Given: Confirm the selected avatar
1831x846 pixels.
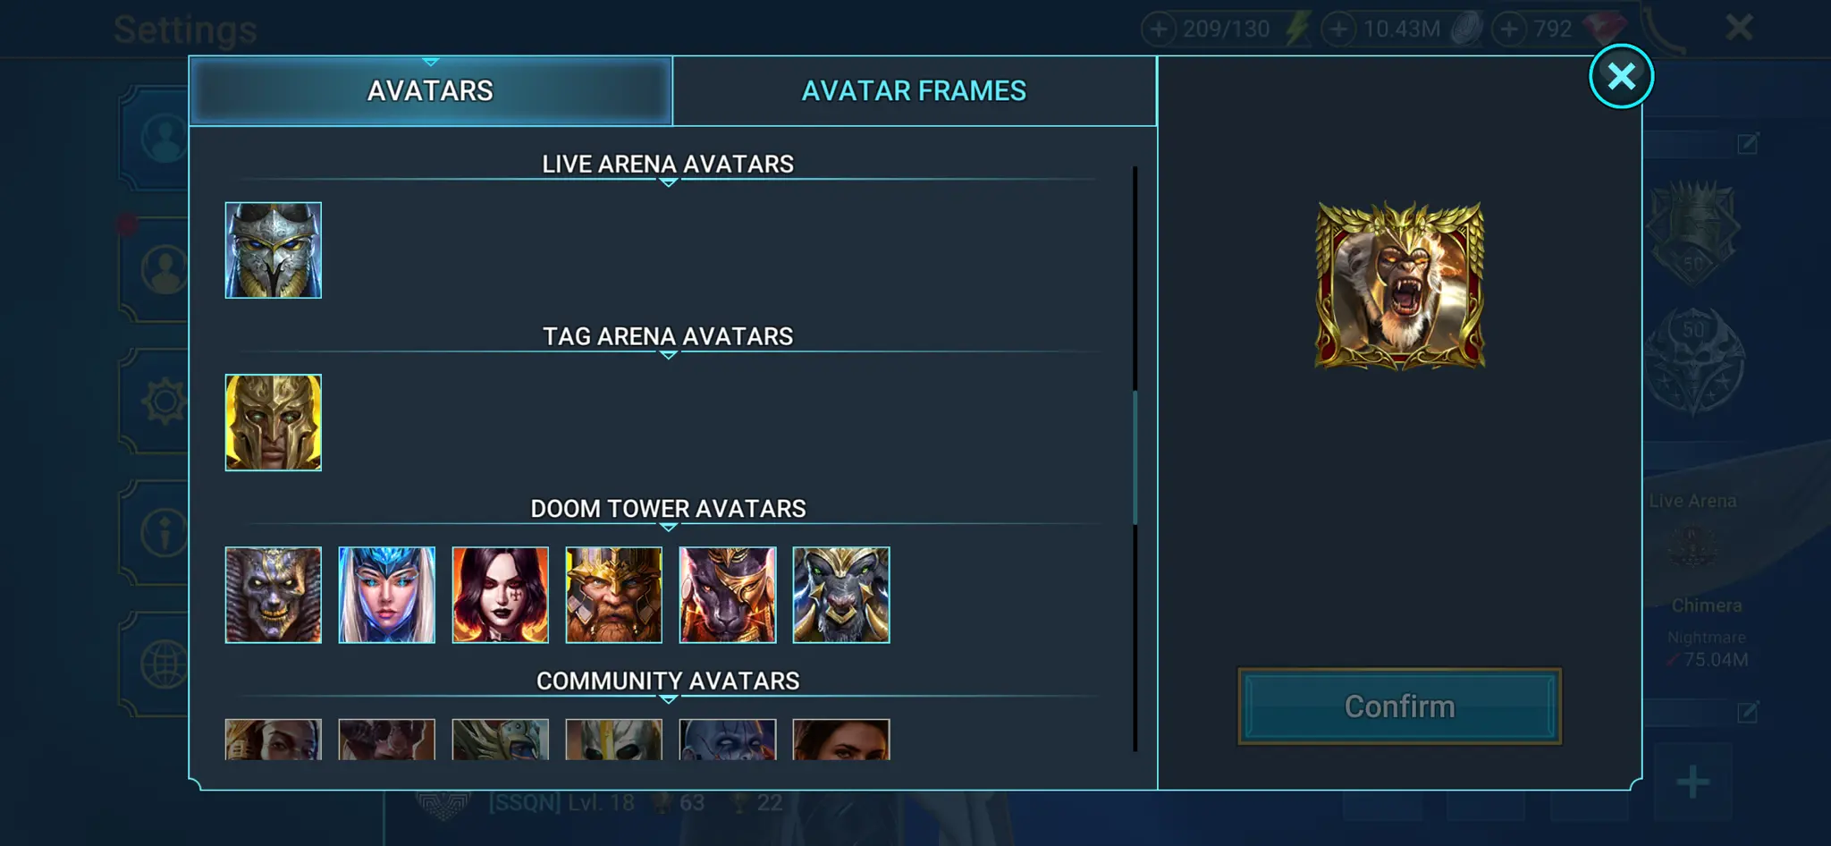Looking at the screenshot, I should [1399, 706].
